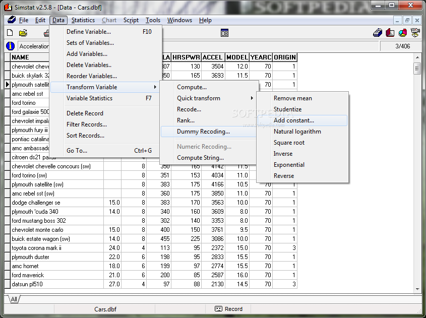Click the YEARC column header
The image size is (426, 318).
261,57
